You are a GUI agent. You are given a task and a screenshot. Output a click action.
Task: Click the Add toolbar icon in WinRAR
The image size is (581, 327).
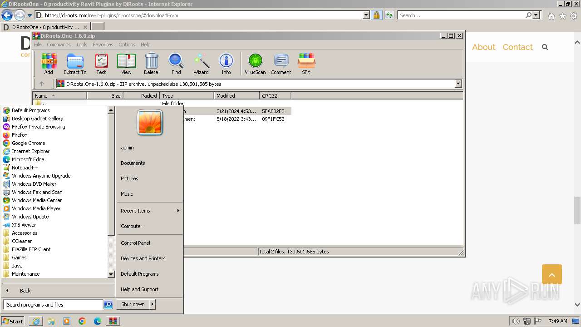[49, 64]
